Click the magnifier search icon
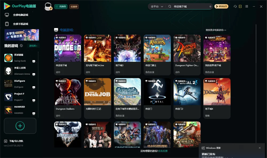267x158 pixels. (170, 6)
